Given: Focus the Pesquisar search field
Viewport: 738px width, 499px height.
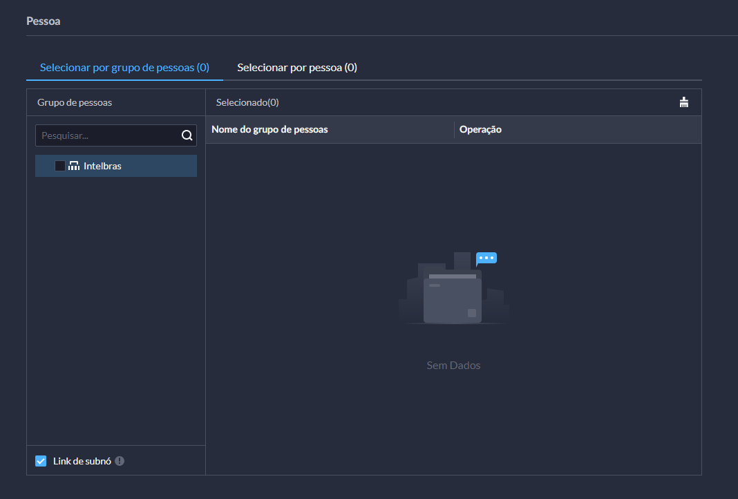Looking at the screenshot, I should [116, 135].
